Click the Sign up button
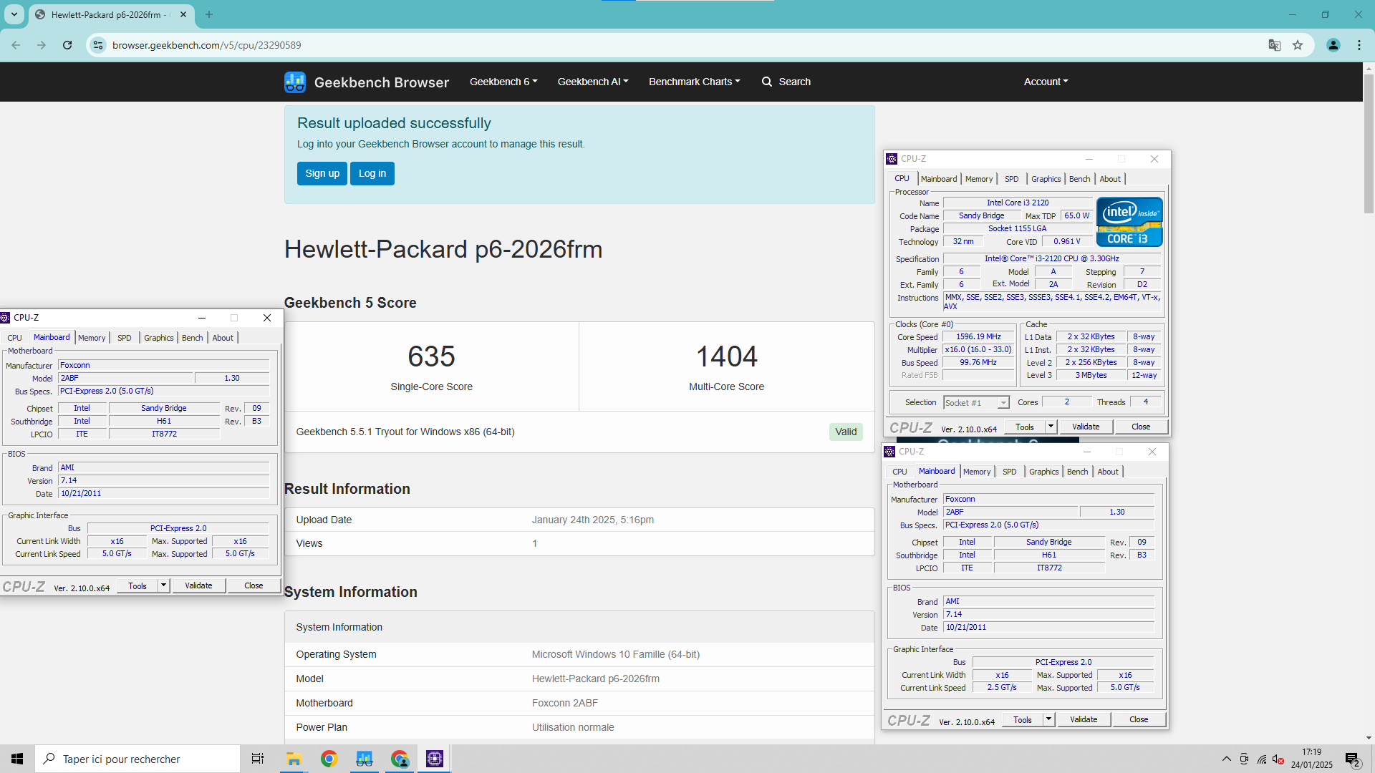Screen dimensions: 1375x773 click(x=322, y=173)
